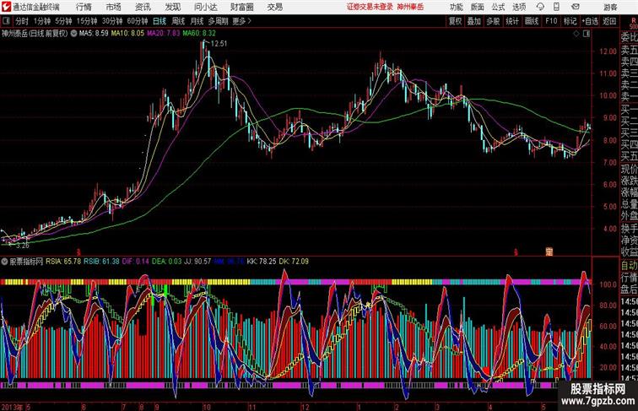Screen dimensions: 638x411
Task: Open the 市场 menu
Action: [113, 7]
